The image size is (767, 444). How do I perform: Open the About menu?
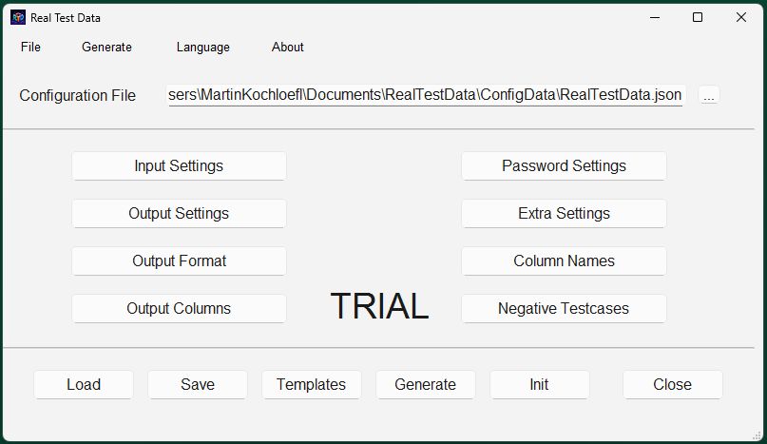coord(288,47)
